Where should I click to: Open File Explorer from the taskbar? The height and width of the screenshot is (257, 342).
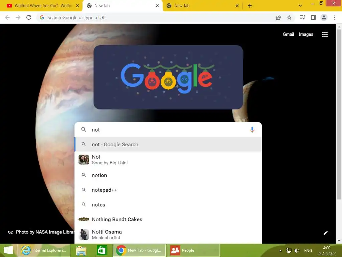(81, 250)
